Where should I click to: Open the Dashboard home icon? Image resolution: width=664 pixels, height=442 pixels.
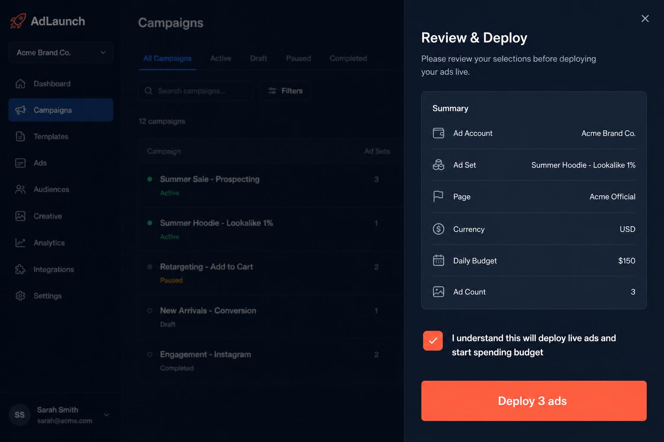tap(20, 84)
